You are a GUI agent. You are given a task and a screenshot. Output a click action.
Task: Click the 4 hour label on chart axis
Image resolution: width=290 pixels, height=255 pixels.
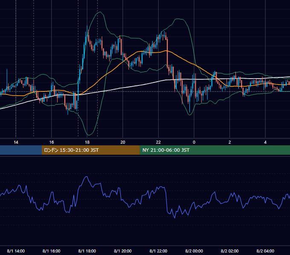point(265,142)
